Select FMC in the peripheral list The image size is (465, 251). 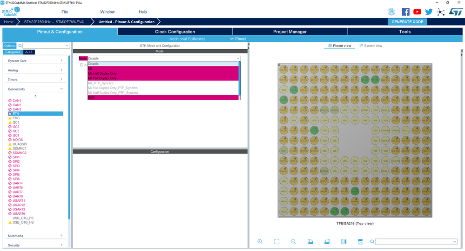(16, 118)
